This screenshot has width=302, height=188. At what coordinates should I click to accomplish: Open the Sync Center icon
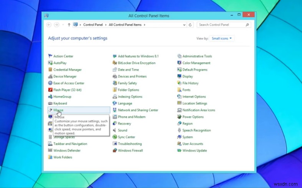coord(115,137)
